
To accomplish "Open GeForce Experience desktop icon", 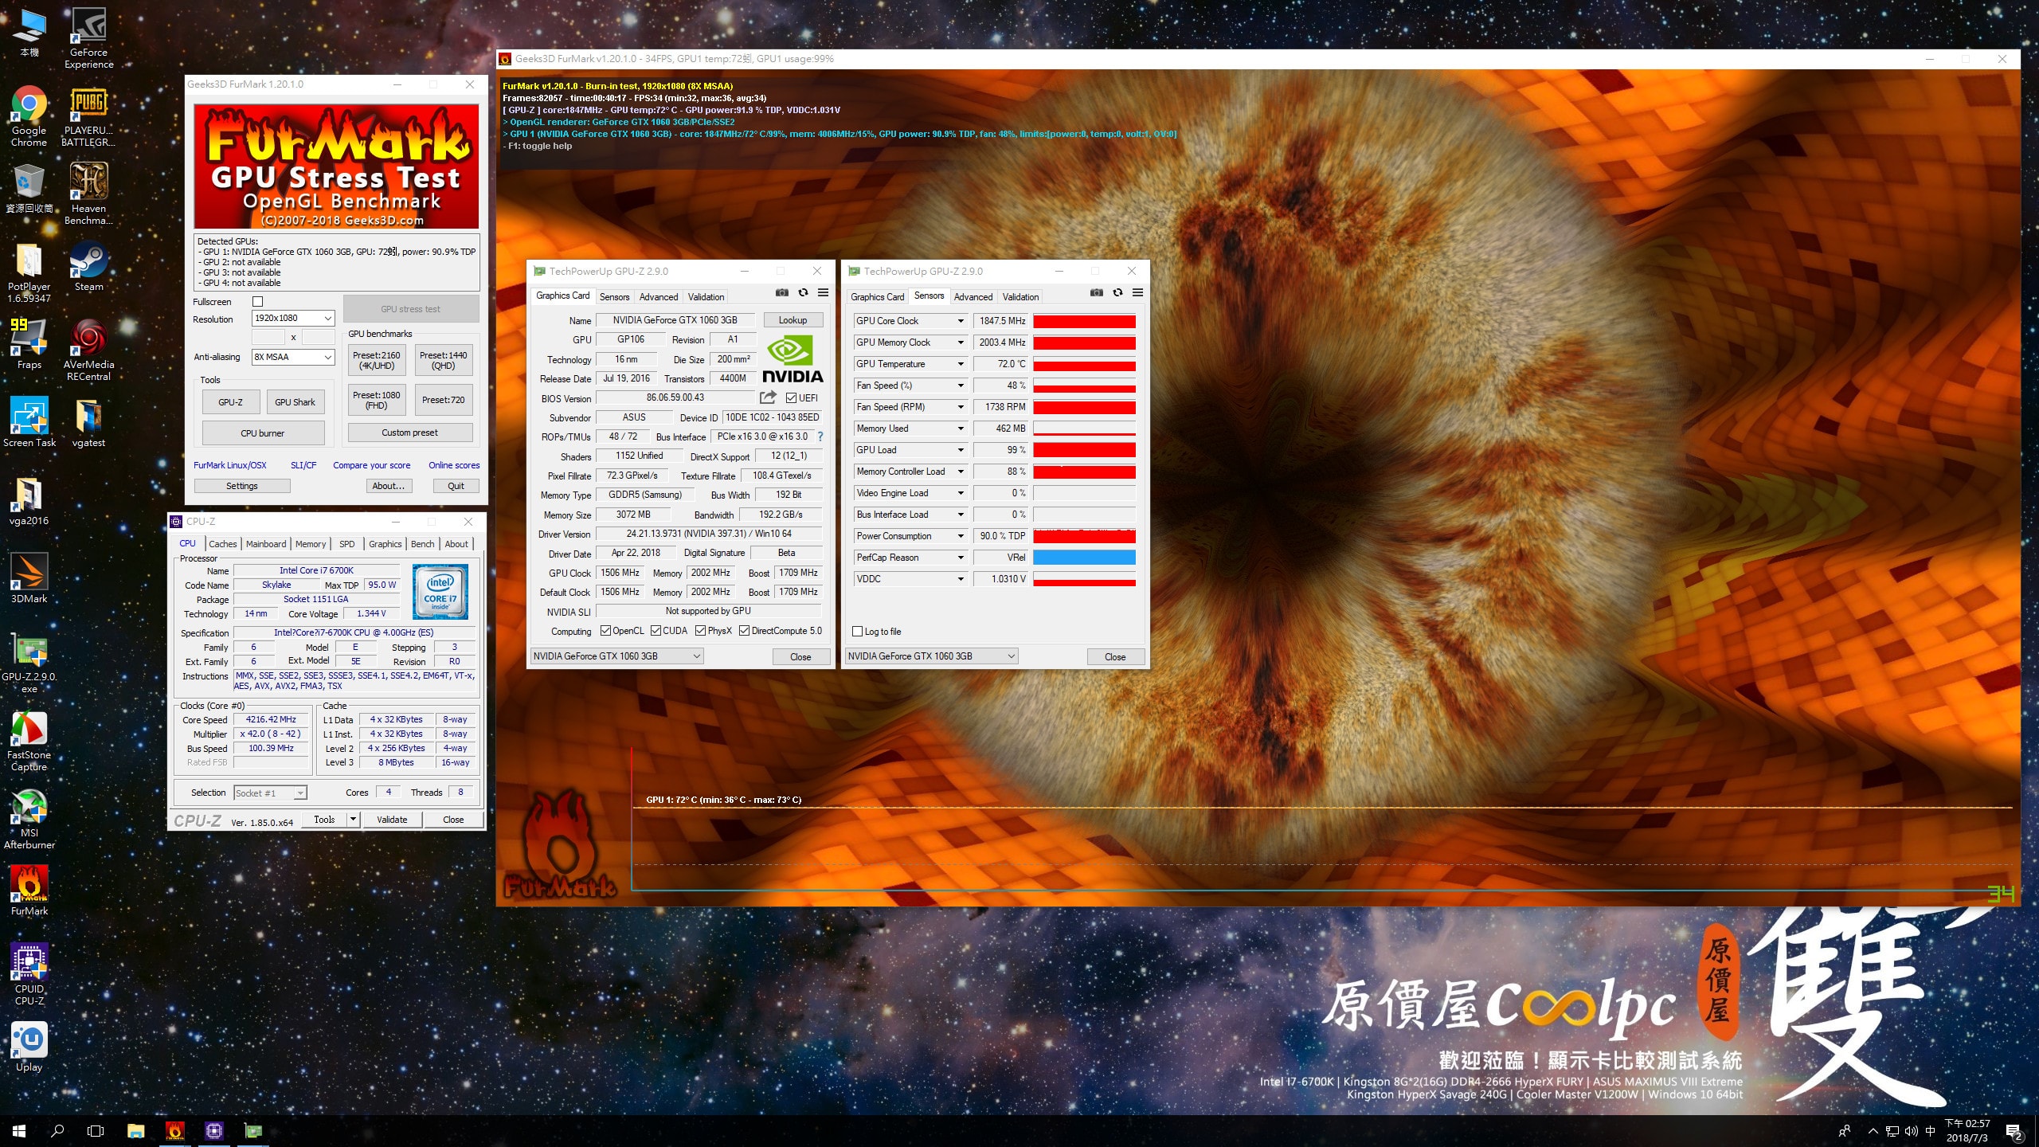I will pos(88,37).
